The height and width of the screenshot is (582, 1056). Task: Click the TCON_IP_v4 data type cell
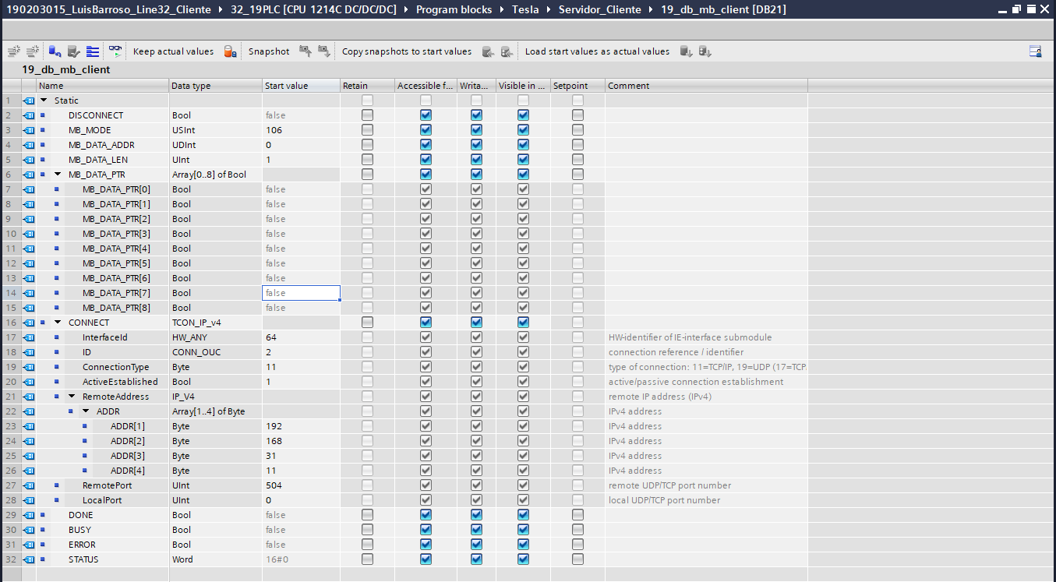click(215, 323)
